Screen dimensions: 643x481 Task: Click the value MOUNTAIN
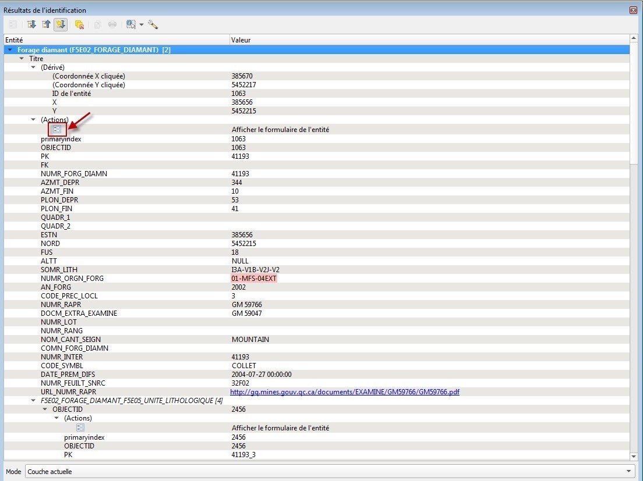(x=250, y=339)
